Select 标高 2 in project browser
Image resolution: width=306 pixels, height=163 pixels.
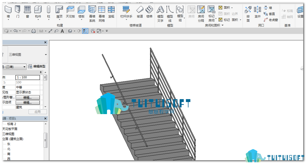click(x=12, y=124)
